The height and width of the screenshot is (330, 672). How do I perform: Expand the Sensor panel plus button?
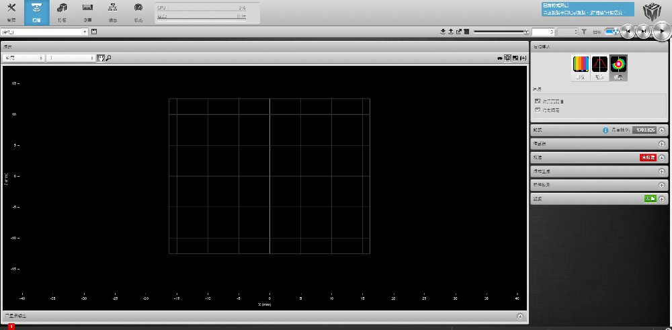662,144
